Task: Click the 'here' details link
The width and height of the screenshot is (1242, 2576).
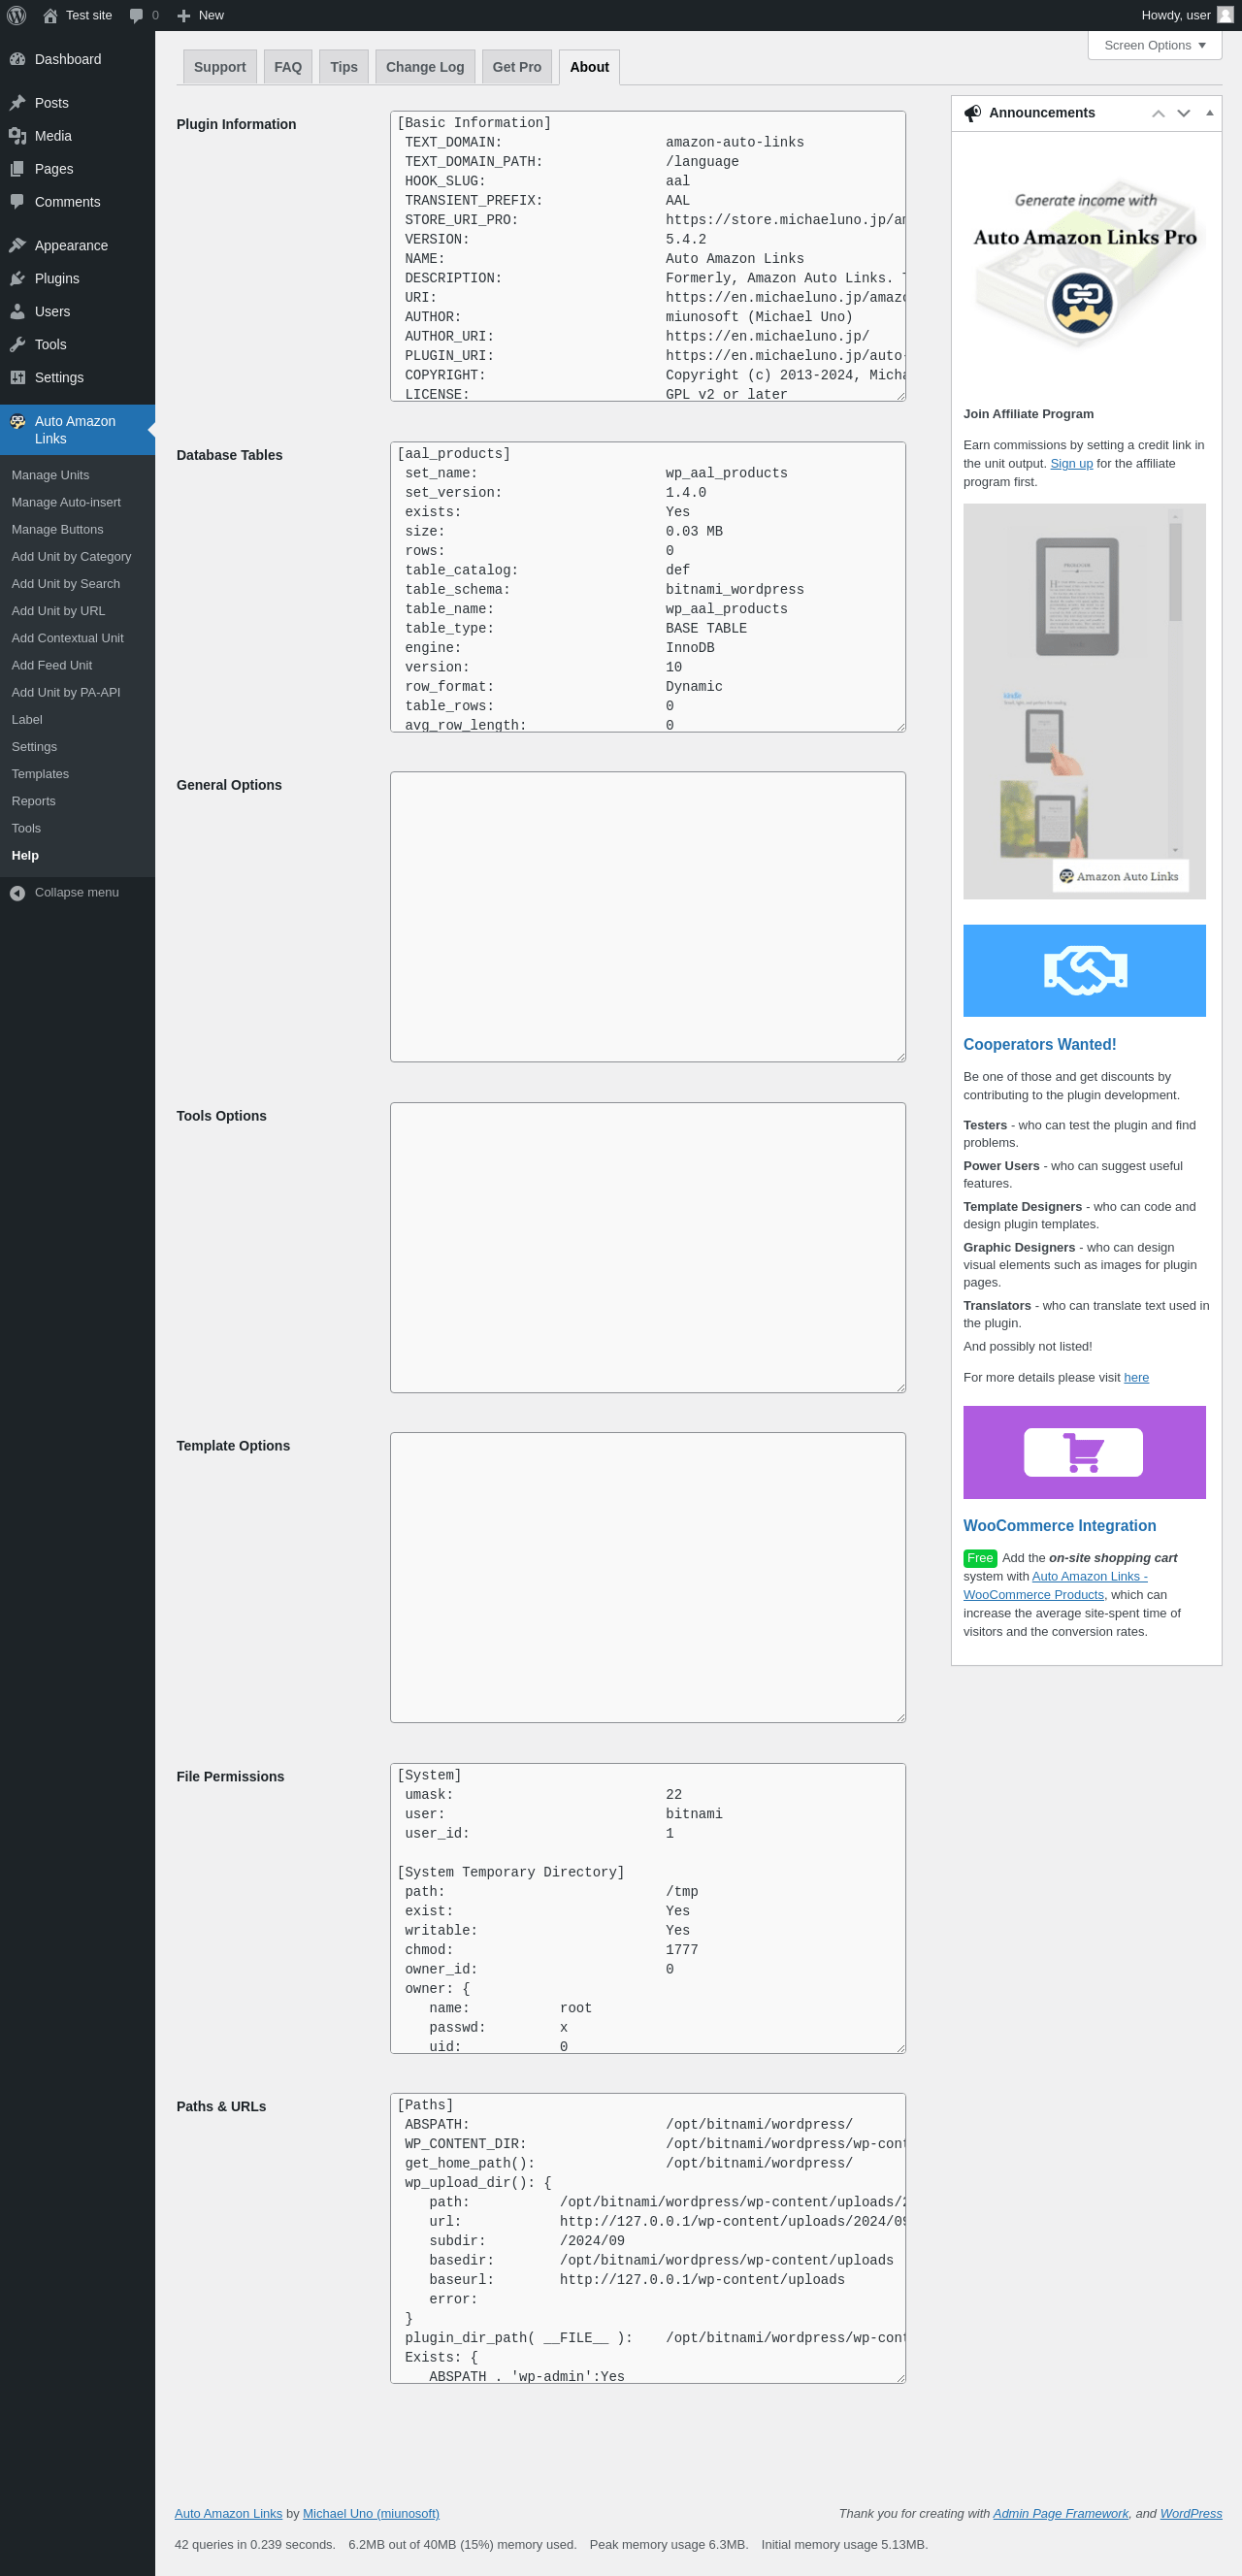Action: pos(1136,1377)
